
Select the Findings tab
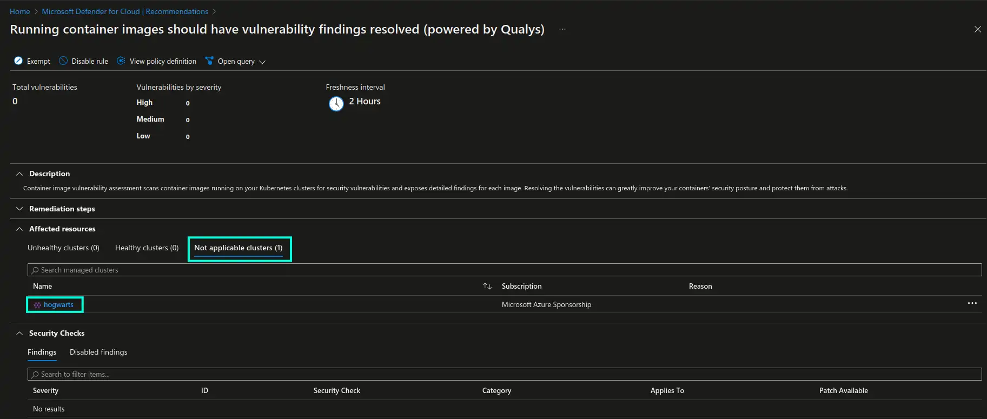(42, 352)
